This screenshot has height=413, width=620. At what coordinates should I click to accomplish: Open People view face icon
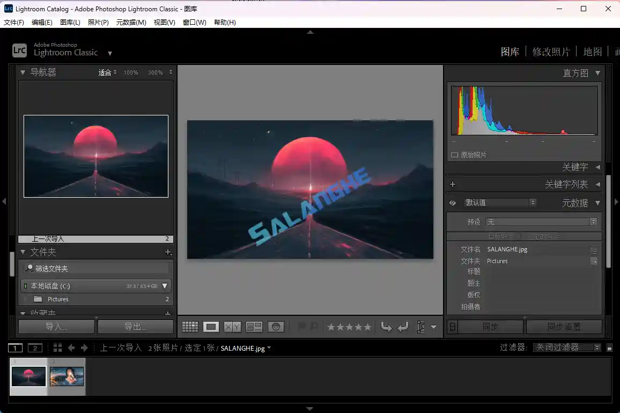click(276, 326)
